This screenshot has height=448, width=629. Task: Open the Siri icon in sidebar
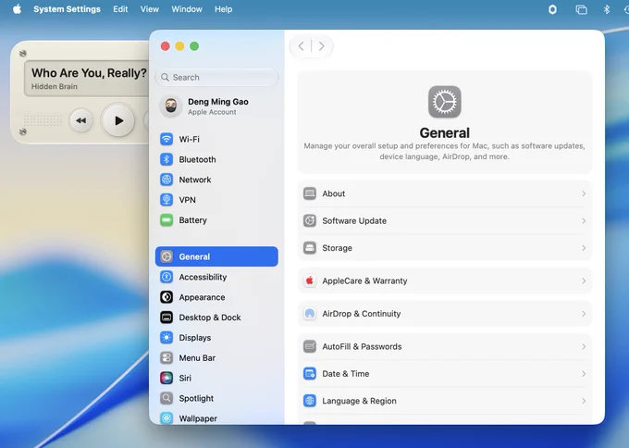(166, 378)
